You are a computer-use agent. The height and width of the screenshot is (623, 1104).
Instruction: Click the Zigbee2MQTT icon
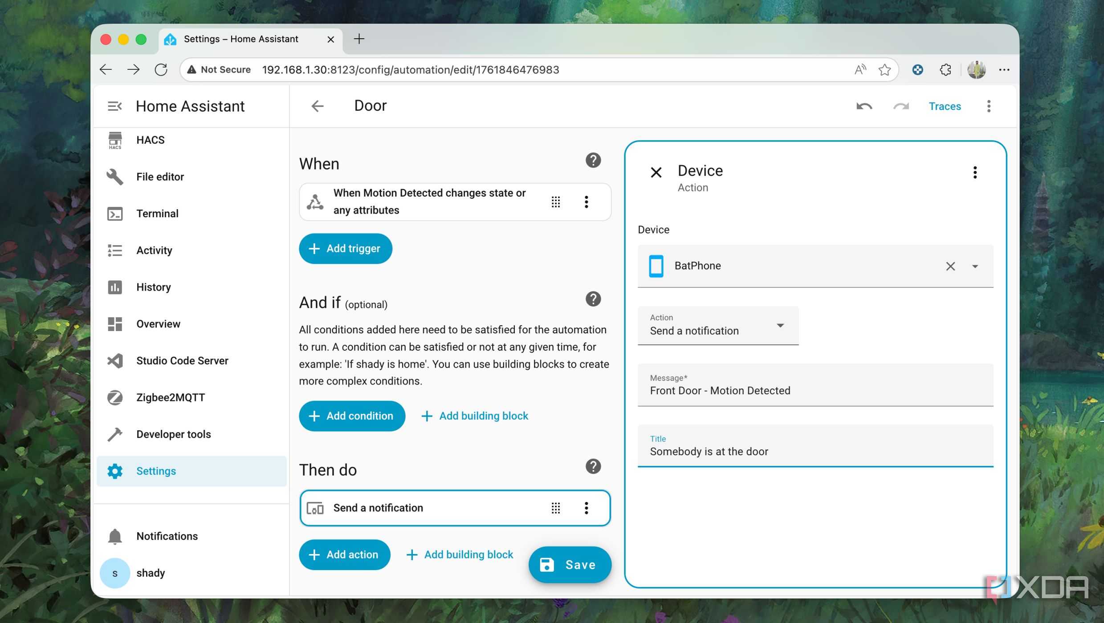coord(115,397)
